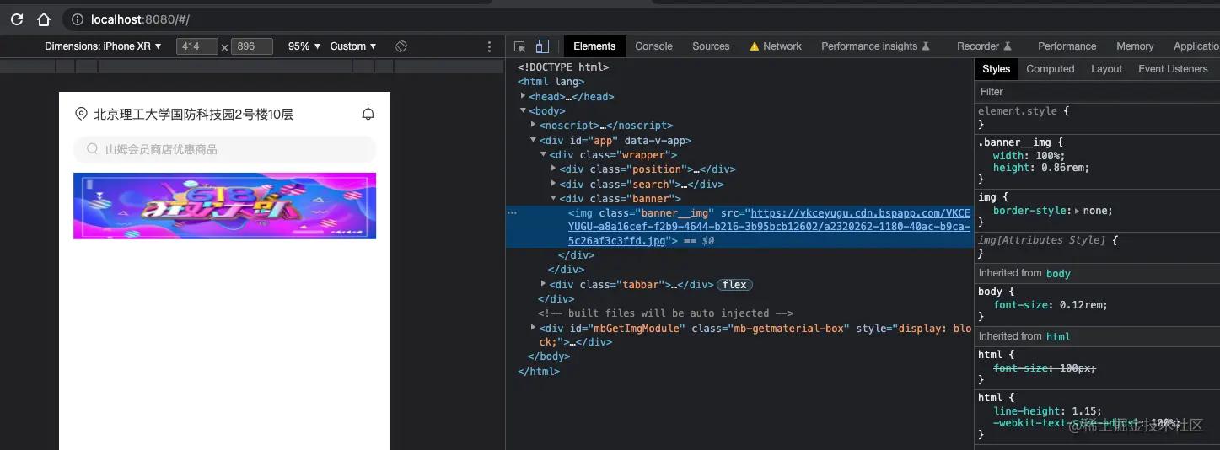This screenshot has height=450, width=1220.
Task: Click the search magnifier icon in the app
Action: (92, 149)
